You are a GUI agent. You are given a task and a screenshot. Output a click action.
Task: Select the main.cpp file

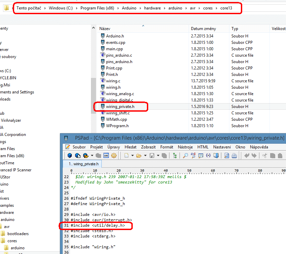pos(115,49)
